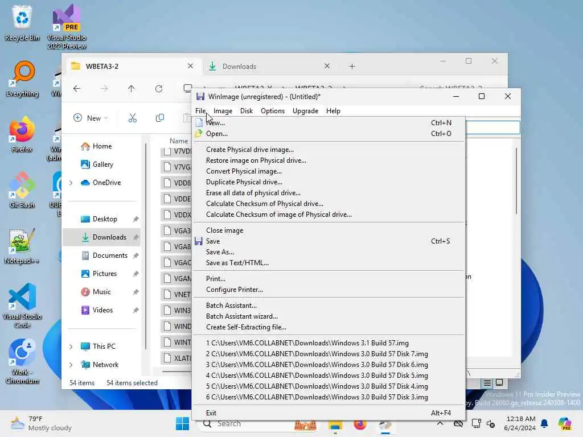Viewport: 583px width, 437px height.
Task: Go up one folder in Explorer
Action: [x=132, y=88]
